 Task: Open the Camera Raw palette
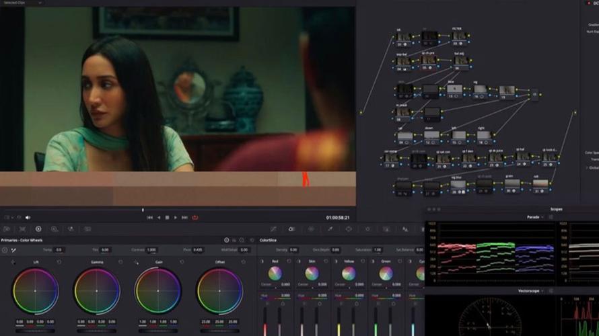tap(7, 229)
